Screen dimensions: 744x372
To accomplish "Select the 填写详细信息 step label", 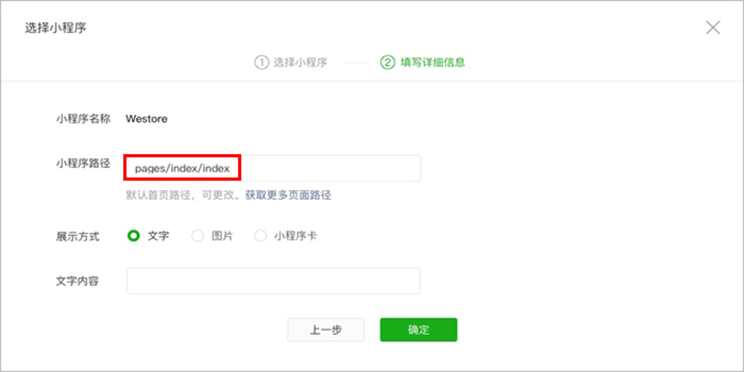I will coord(433,63).
